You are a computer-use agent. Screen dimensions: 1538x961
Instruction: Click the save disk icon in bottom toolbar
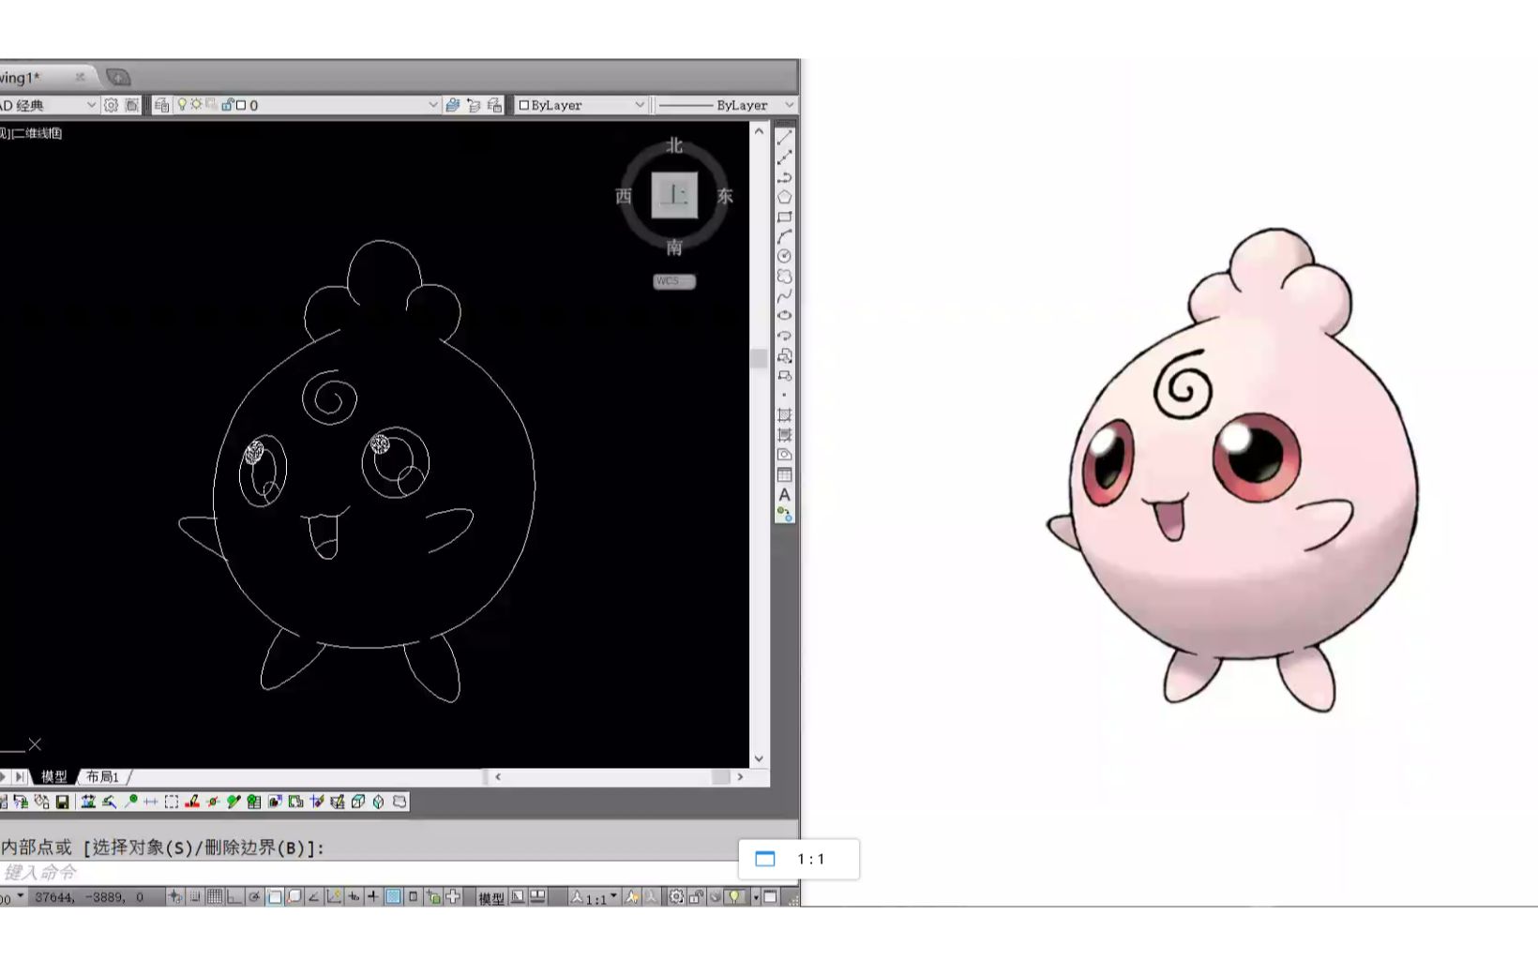tap(62, 802)
